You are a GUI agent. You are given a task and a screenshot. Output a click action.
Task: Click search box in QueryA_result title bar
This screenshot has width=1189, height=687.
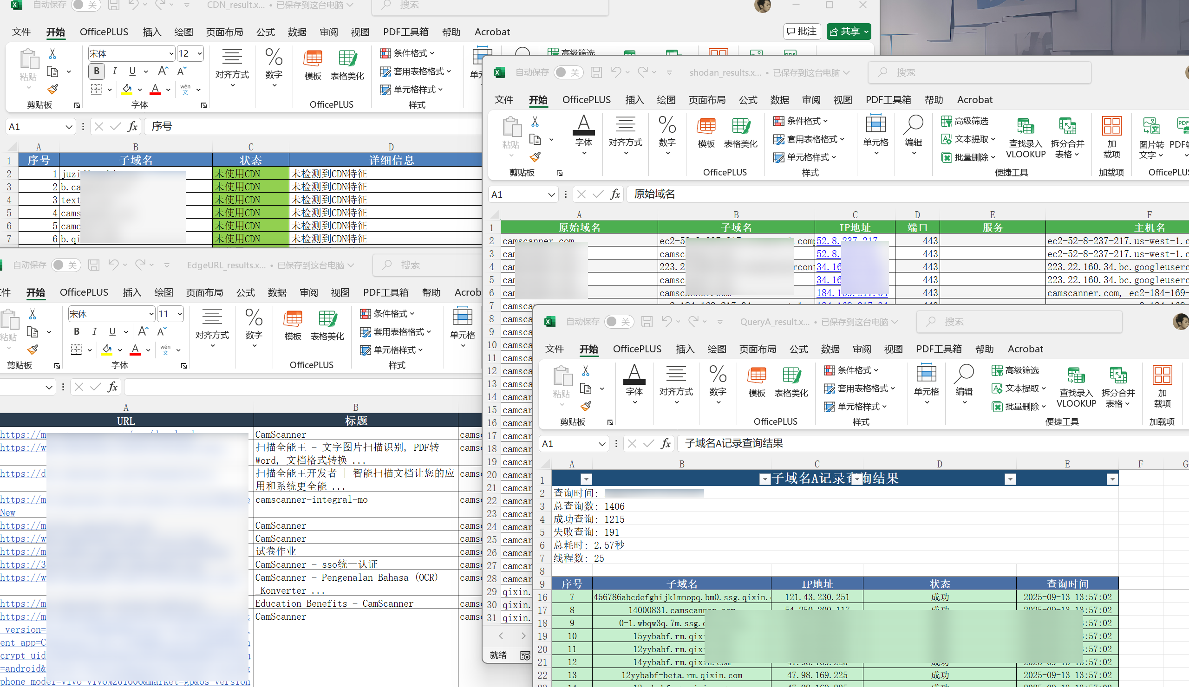[x=1019, y=322]
